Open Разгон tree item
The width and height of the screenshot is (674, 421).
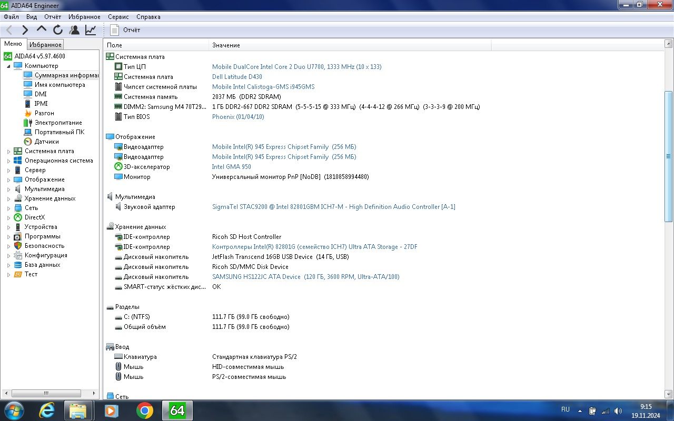tap(44, 113)
